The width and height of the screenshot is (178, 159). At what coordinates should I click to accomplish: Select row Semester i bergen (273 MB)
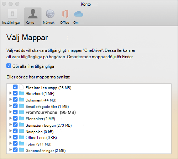pos(49,125)
